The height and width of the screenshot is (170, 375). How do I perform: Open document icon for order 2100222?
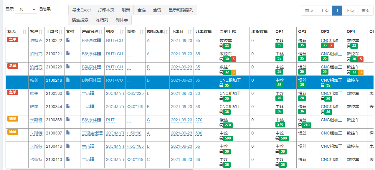pyautogui.click(x=68, y=40)
